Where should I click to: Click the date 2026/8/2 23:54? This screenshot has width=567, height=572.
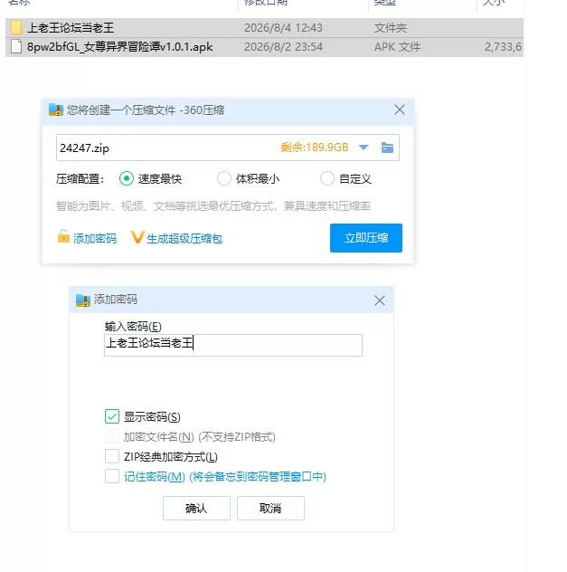(x=283, y=47)
